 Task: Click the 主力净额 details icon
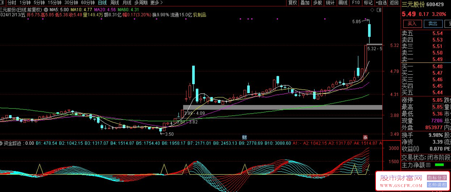pos(428,164)
